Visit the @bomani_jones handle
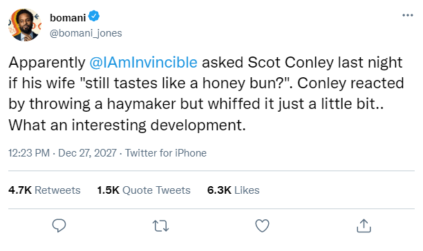 click(x=86, y=33)
